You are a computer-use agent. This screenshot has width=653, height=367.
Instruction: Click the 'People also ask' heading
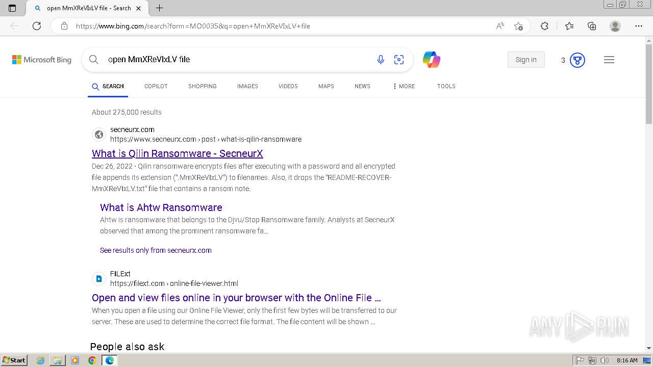coord(127,347)
